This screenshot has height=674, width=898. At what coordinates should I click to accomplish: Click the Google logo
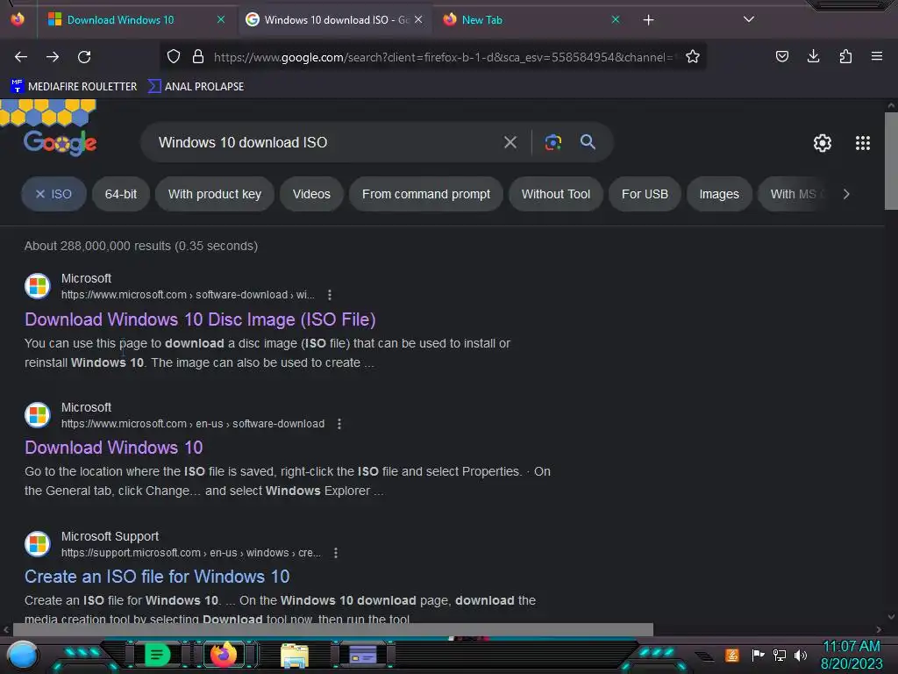[60, 143]
